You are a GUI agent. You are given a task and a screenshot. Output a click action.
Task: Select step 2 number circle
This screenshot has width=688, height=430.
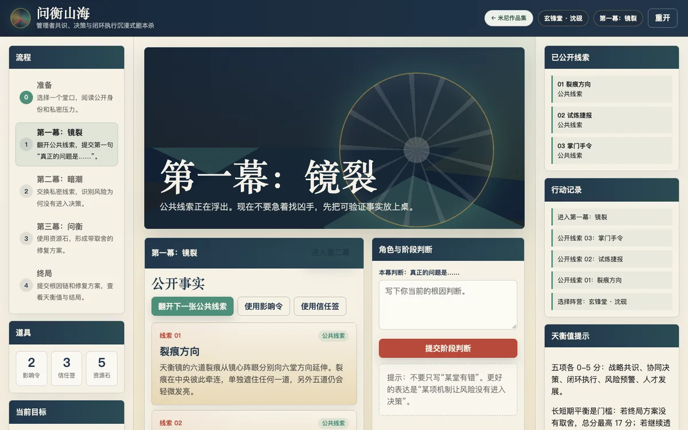click(x=26, y=191)
